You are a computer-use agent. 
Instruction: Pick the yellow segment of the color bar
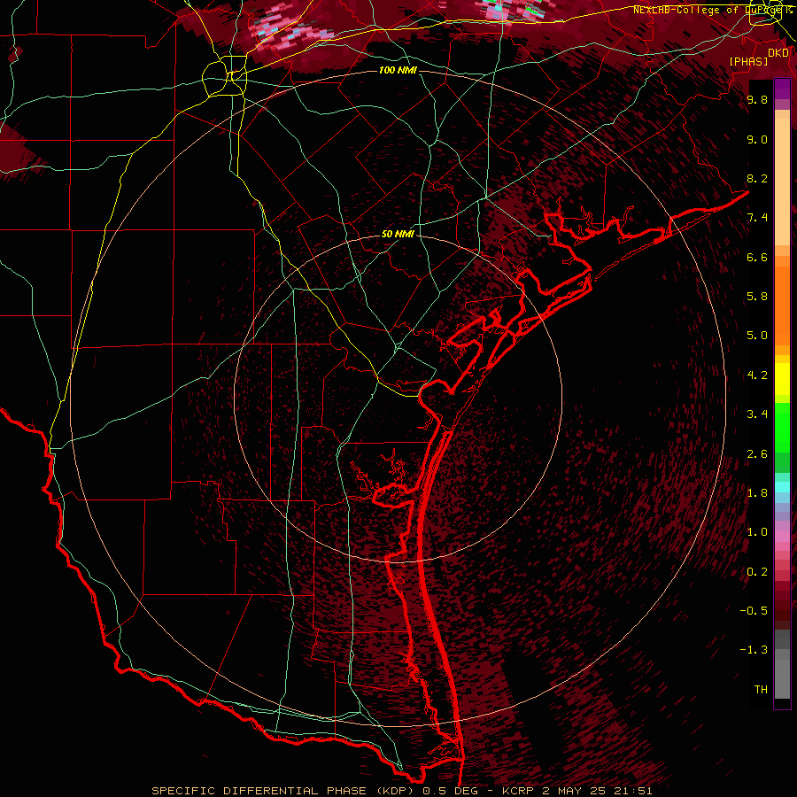(782, 379)
